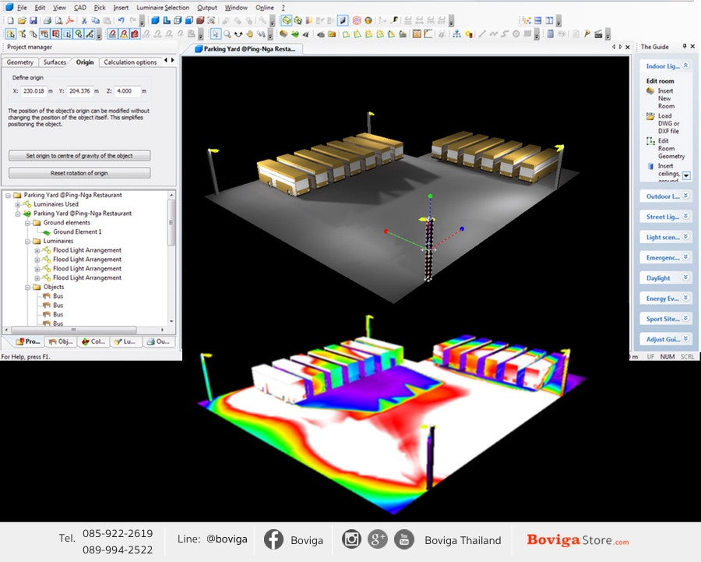Viewport: 701px width, 562px height.
Task: Click the Print icon in the toolbar
Action: [x=48, y=20]
